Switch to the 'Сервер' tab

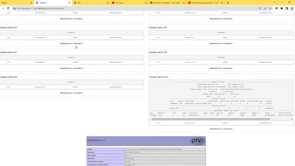click(53, 3)
